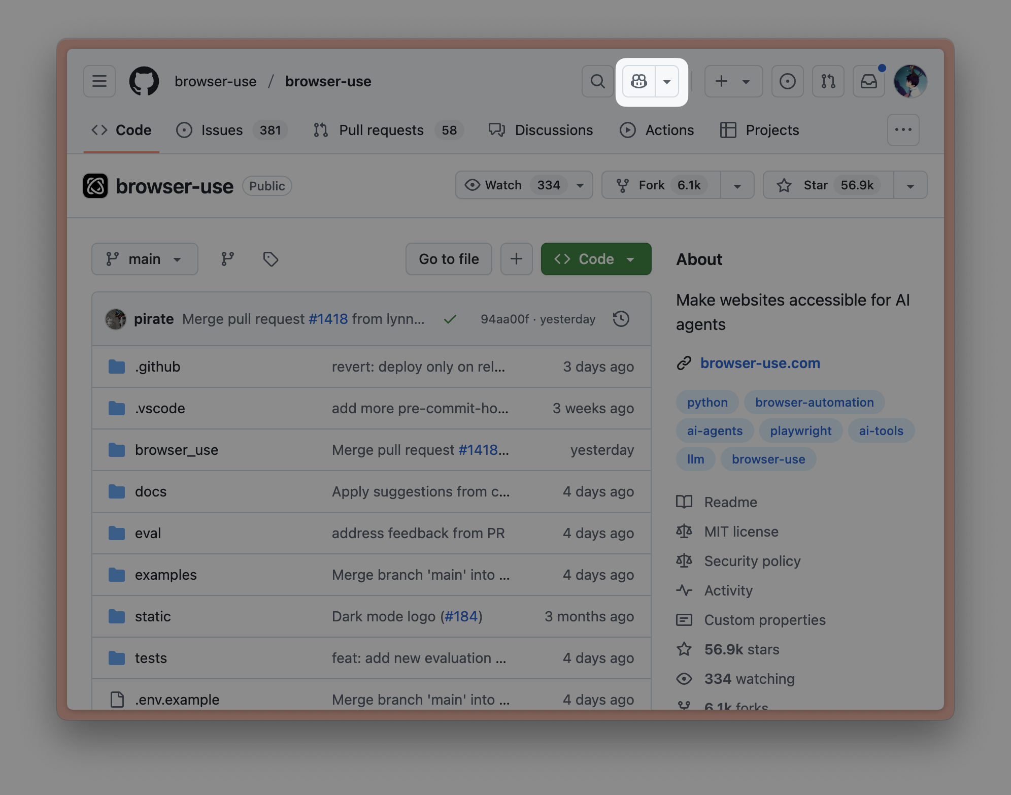1011x795 pixels.
Task: Click the ai-tools topic tag
Action: tap(881, 430)
